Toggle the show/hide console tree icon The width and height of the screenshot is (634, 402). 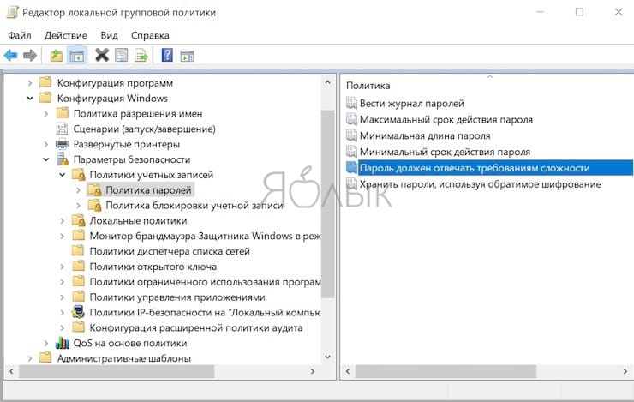[x=76, y=56]
